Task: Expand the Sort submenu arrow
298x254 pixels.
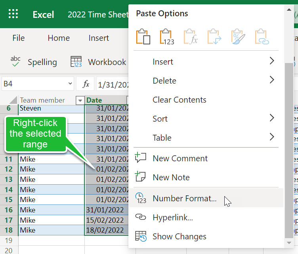Action: click(272, 118)
